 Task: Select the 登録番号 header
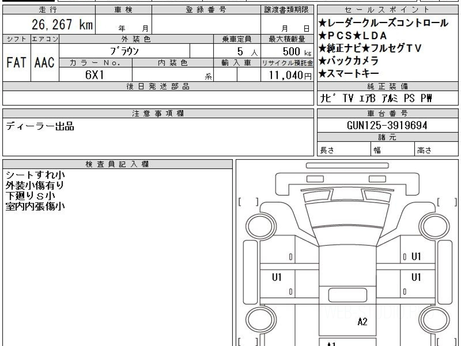(206, 10)
